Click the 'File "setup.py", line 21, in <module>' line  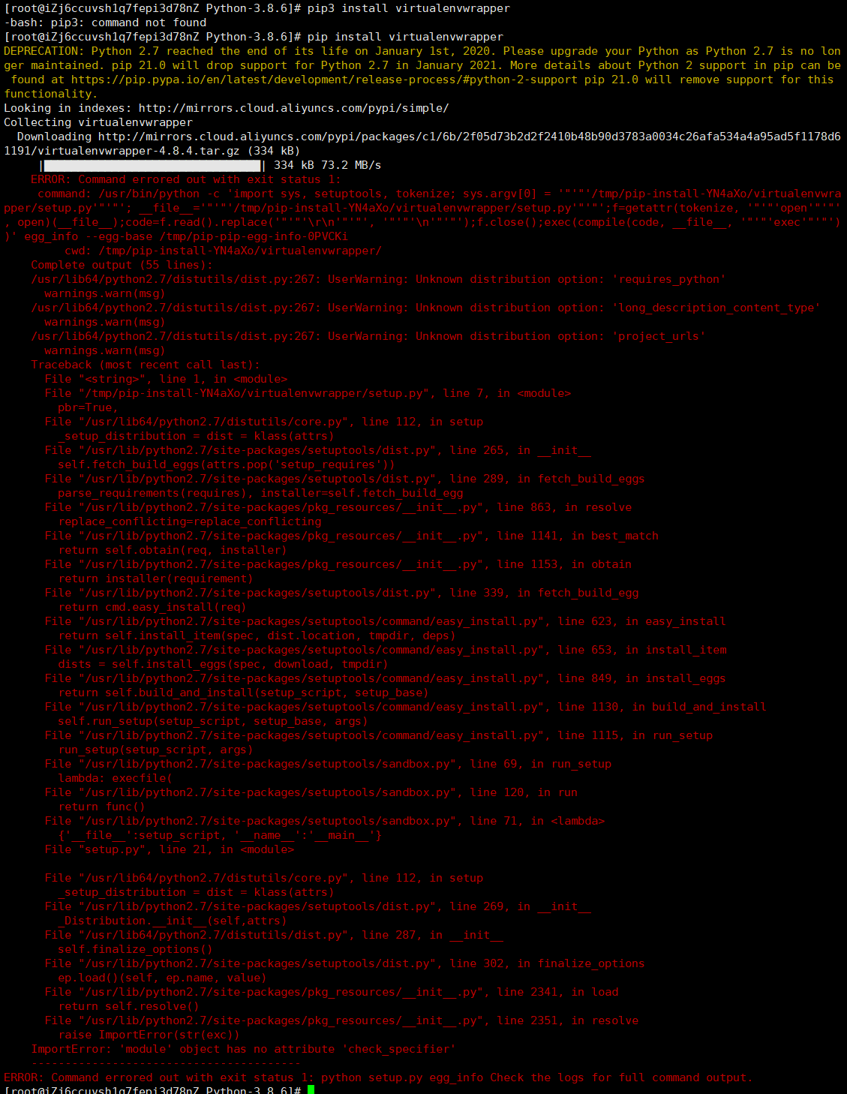click(x=169, y=849)
